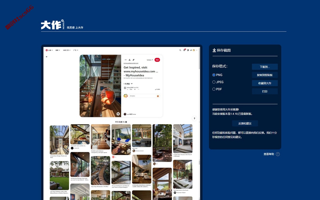Click the user avatar beside the comment field
This screenshot has width=320, height=200.
(126, 96)
